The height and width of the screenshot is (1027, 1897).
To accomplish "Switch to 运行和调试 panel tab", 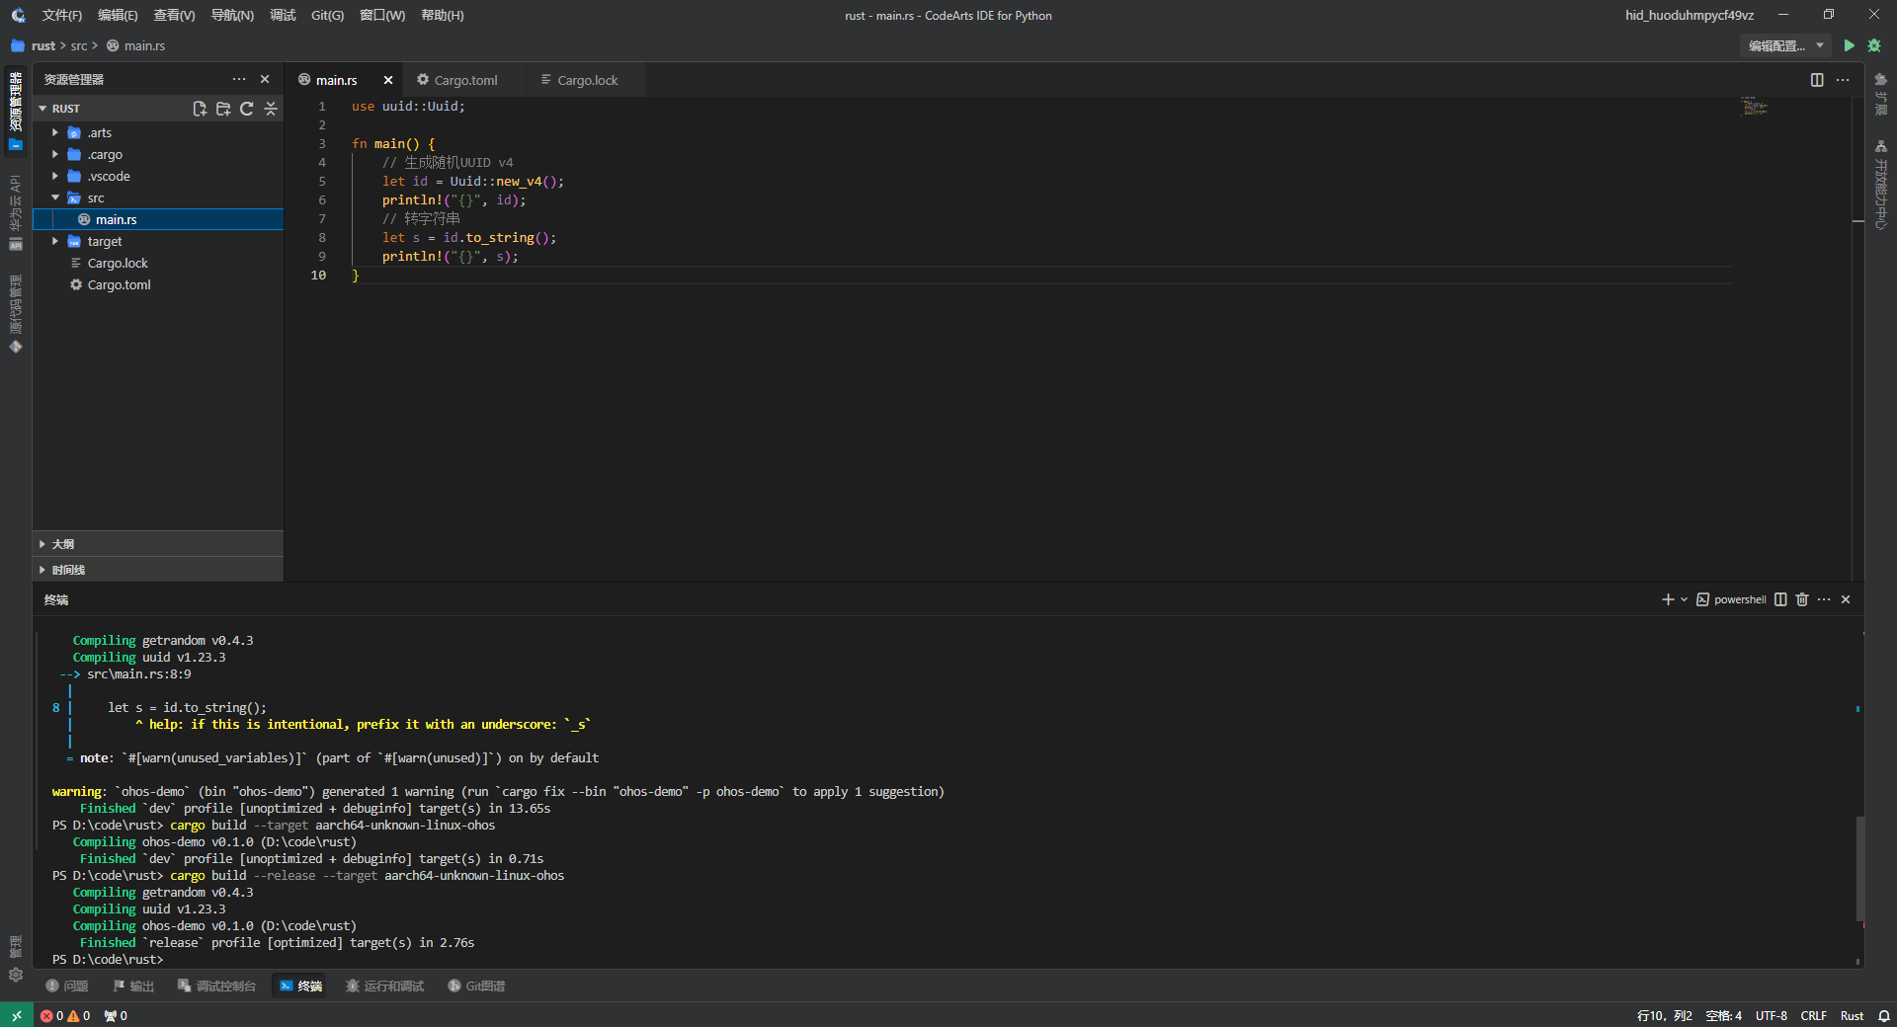I will pyautogui.click(x=384, y=986).
